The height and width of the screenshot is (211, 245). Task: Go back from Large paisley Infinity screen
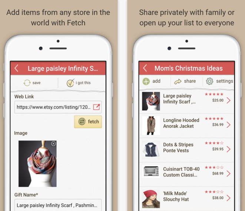[x=16, y=68]
